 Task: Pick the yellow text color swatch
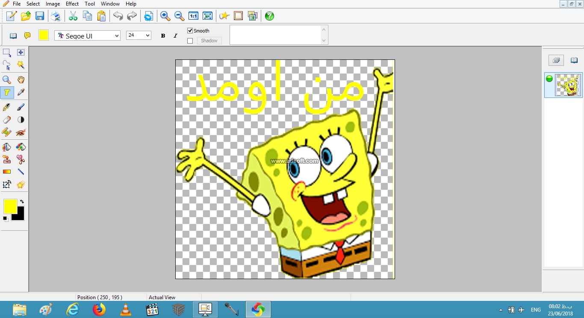coord(44,35)
